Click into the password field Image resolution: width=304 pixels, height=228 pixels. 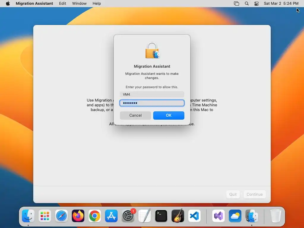(x=152, y=103)
